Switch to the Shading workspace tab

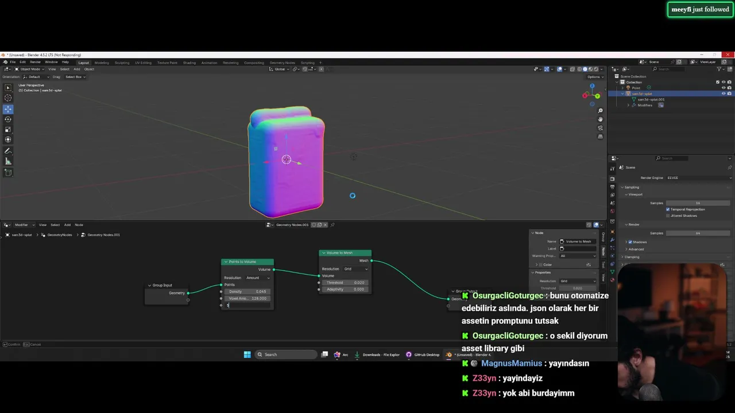pyautogui.click(x=189, y=63)
